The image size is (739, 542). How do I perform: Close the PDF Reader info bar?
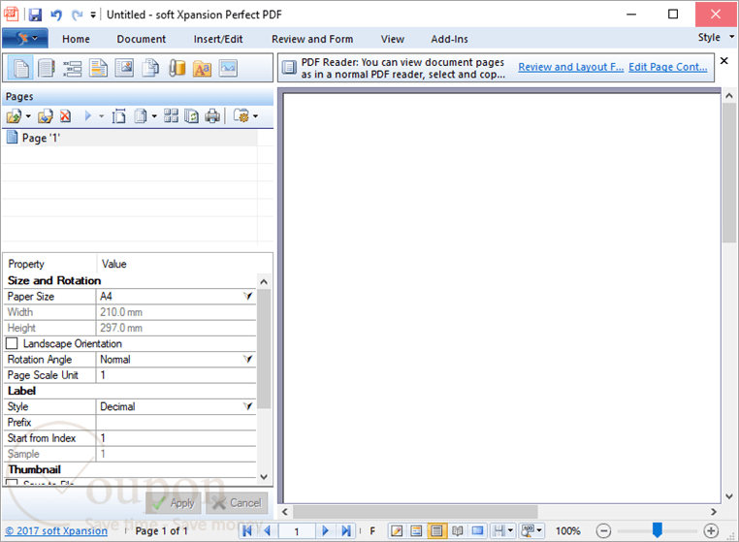724,61
